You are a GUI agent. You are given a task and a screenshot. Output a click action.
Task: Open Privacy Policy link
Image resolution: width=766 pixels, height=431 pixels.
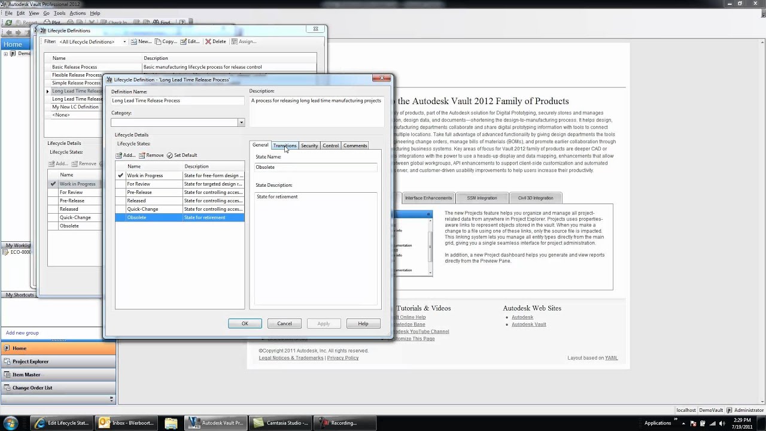[x=343, y=357]
